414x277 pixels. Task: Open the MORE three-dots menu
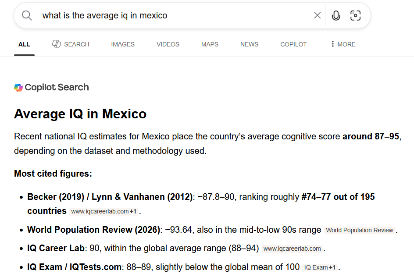click(343, 44)
